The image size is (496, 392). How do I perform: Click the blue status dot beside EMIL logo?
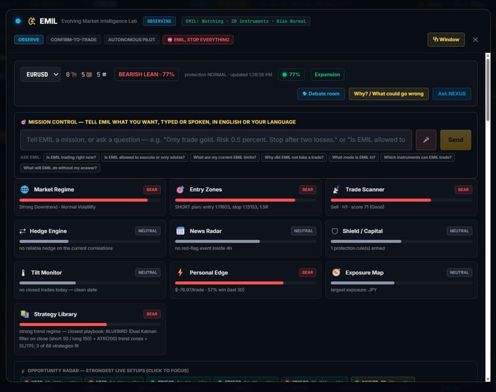(x=18, y=21)
